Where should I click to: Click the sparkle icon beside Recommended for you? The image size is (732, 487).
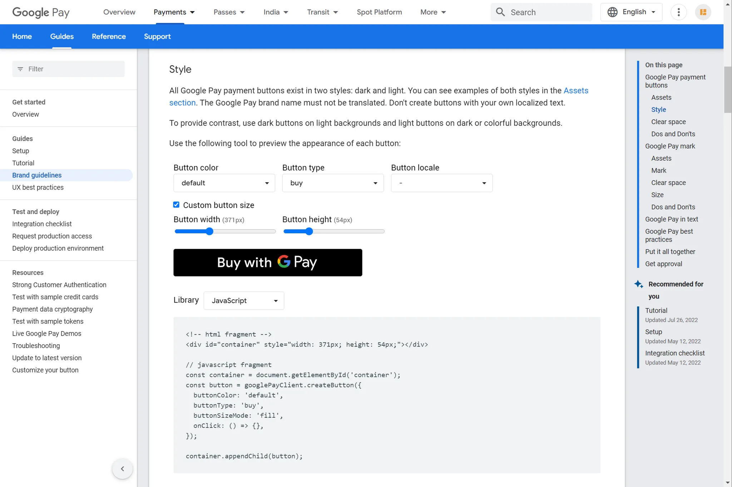pyautogui.click(x=639, y=284)
